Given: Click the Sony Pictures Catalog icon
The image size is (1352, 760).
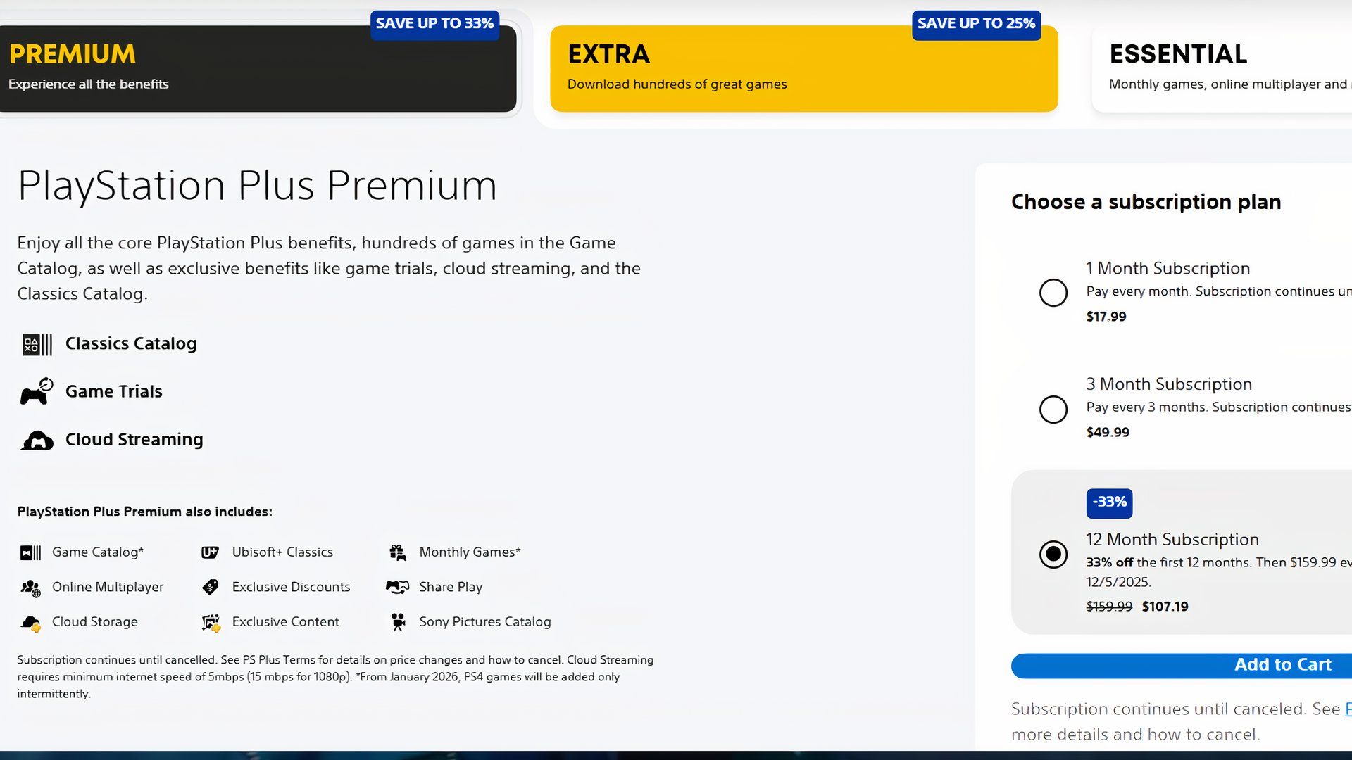Looking at the screenshot, I should (398, 622).
